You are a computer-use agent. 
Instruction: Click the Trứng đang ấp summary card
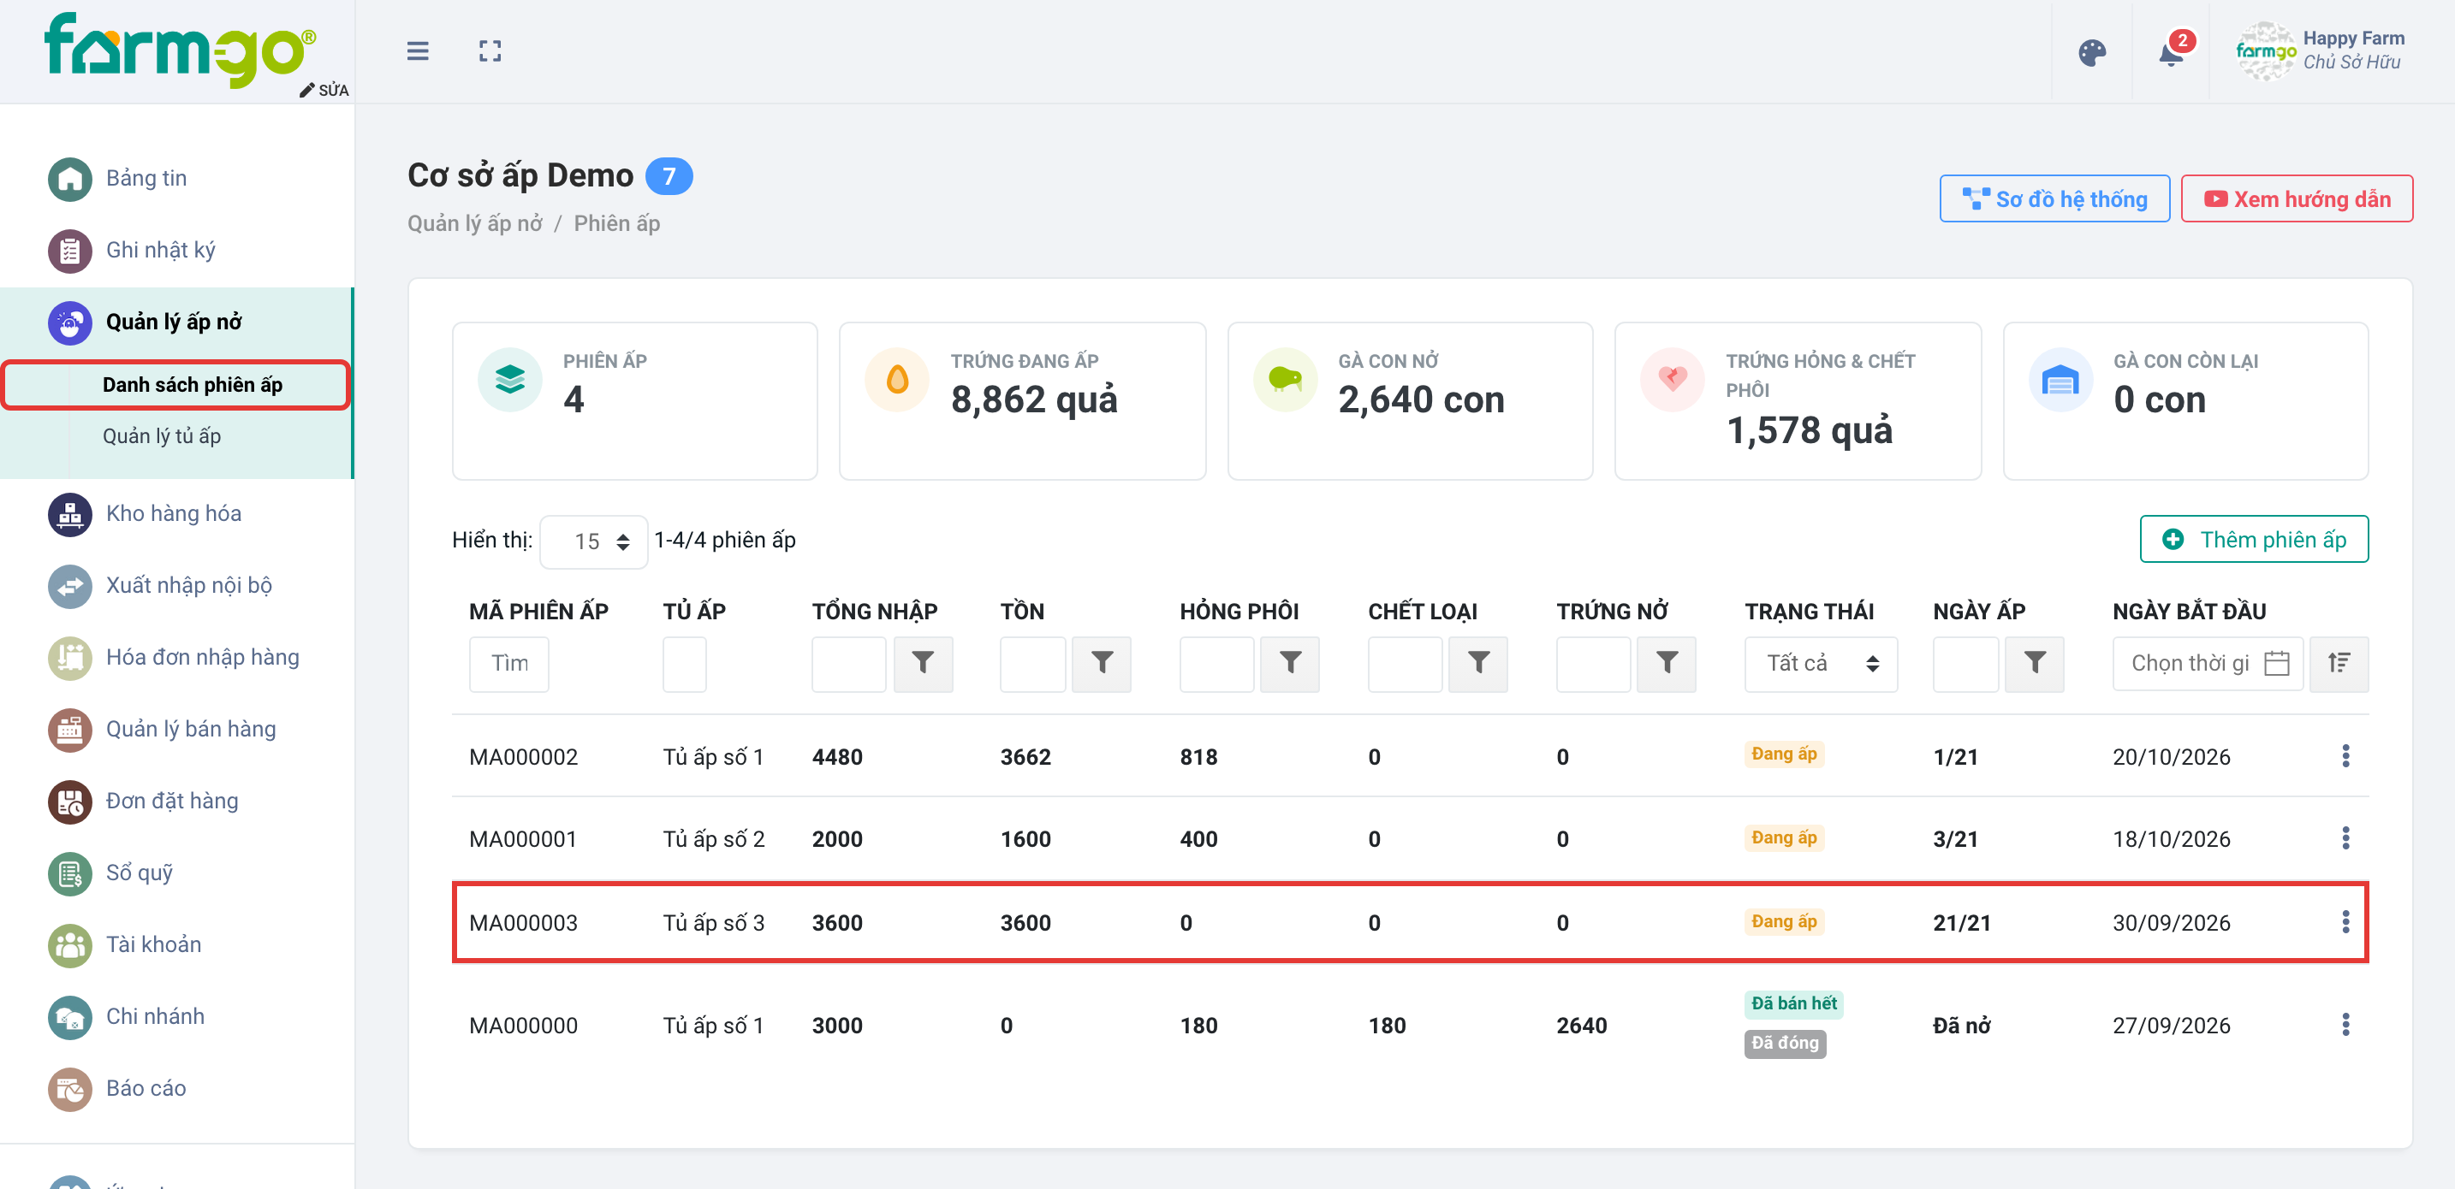click(1022, 401)
